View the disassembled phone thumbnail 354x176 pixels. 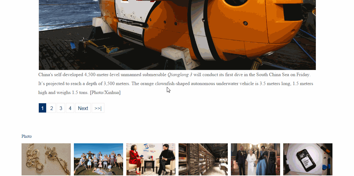click(x=308, y=159)
